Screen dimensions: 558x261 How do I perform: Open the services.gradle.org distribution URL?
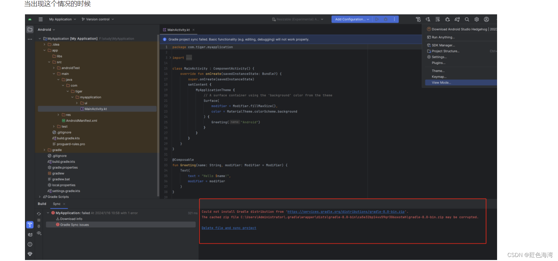click(x=346, y=212)
